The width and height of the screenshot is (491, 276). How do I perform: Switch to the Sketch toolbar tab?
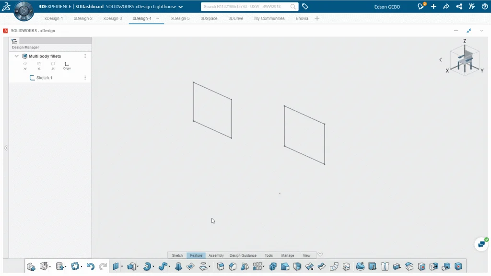177,255
